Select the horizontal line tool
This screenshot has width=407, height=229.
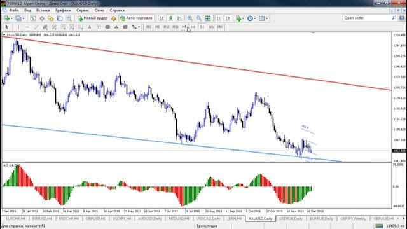[x=27, y=27]
